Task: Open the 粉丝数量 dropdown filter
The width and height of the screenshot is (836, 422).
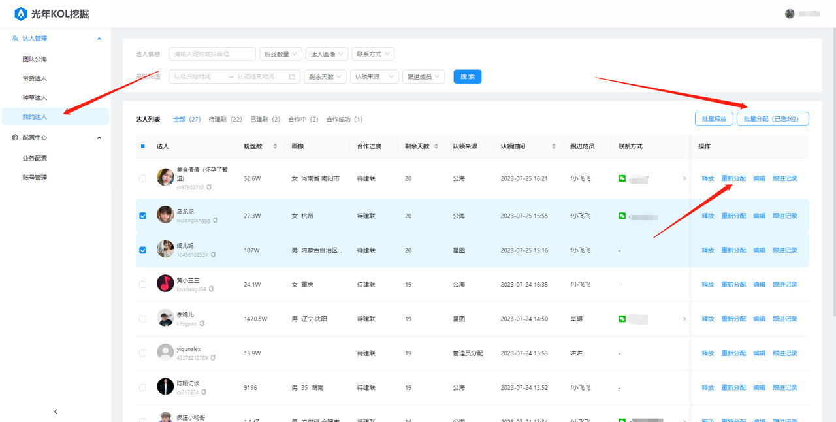Action: click(x=280, y=54)
